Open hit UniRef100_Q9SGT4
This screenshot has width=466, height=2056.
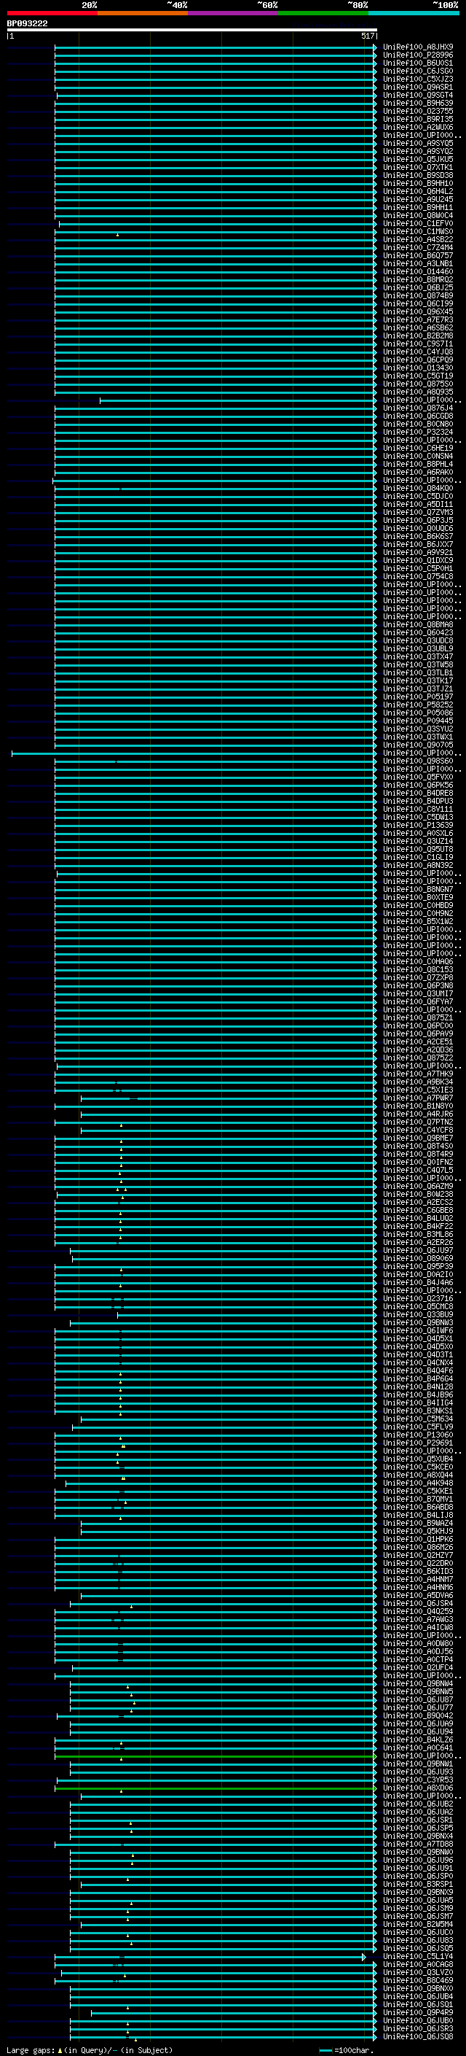418,95
